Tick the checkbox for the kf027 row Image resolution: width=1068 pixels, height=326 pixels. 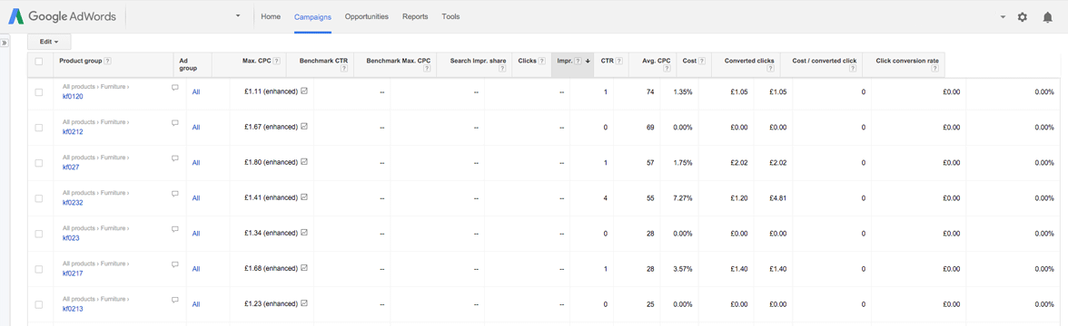click(39, 163)
